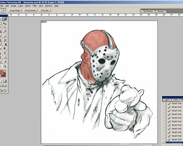Click the horizontal ruler above the canvas
This screenshot has width=183, height=146.
(95, 15)
